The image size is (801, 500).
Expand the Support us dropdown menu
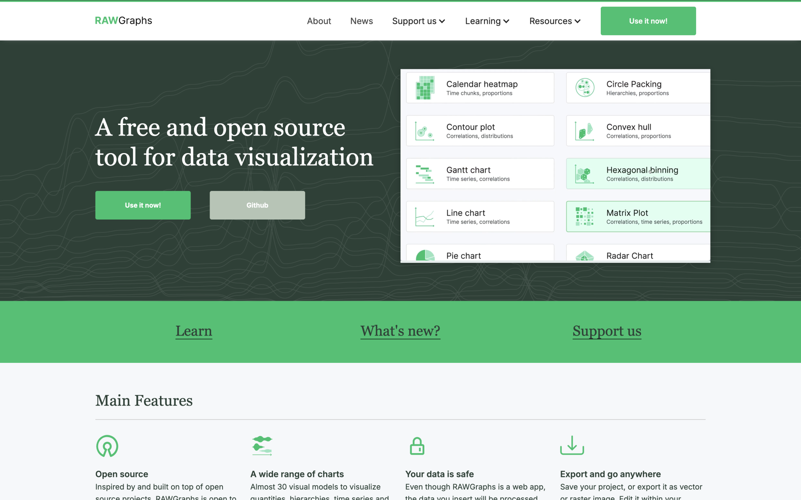point(418,21)
